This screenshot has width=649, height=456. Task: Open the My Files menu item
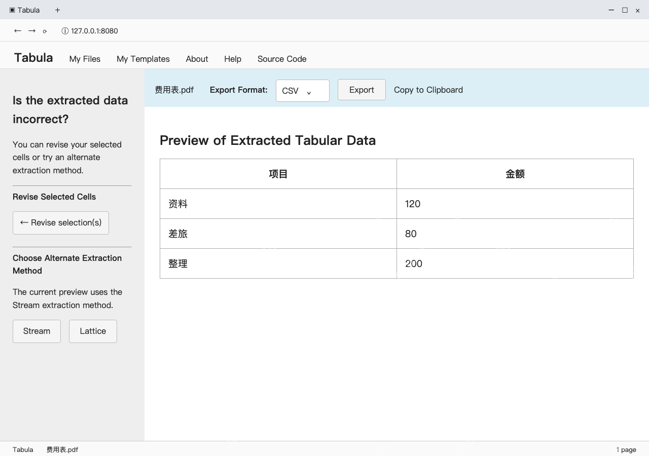coord(85,59)
